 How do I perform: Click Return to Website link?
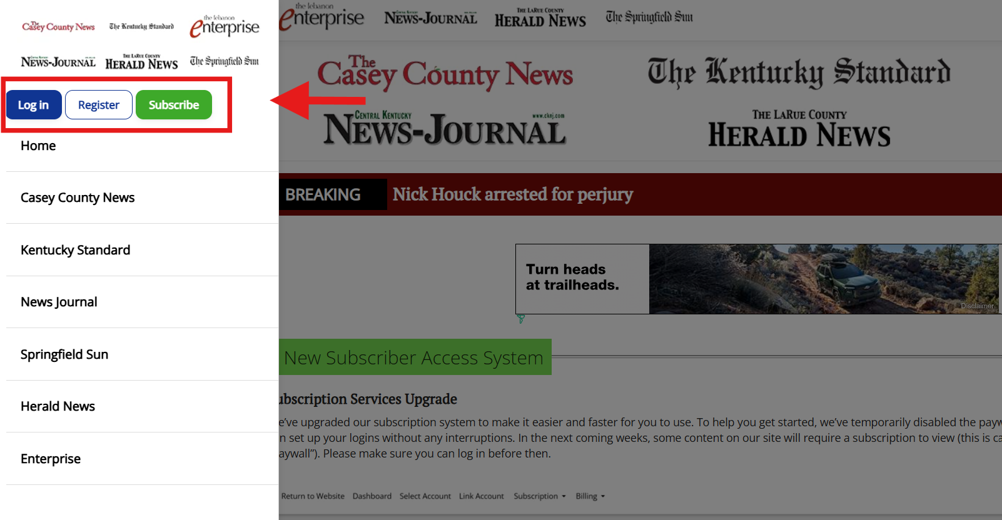(313, 496)
